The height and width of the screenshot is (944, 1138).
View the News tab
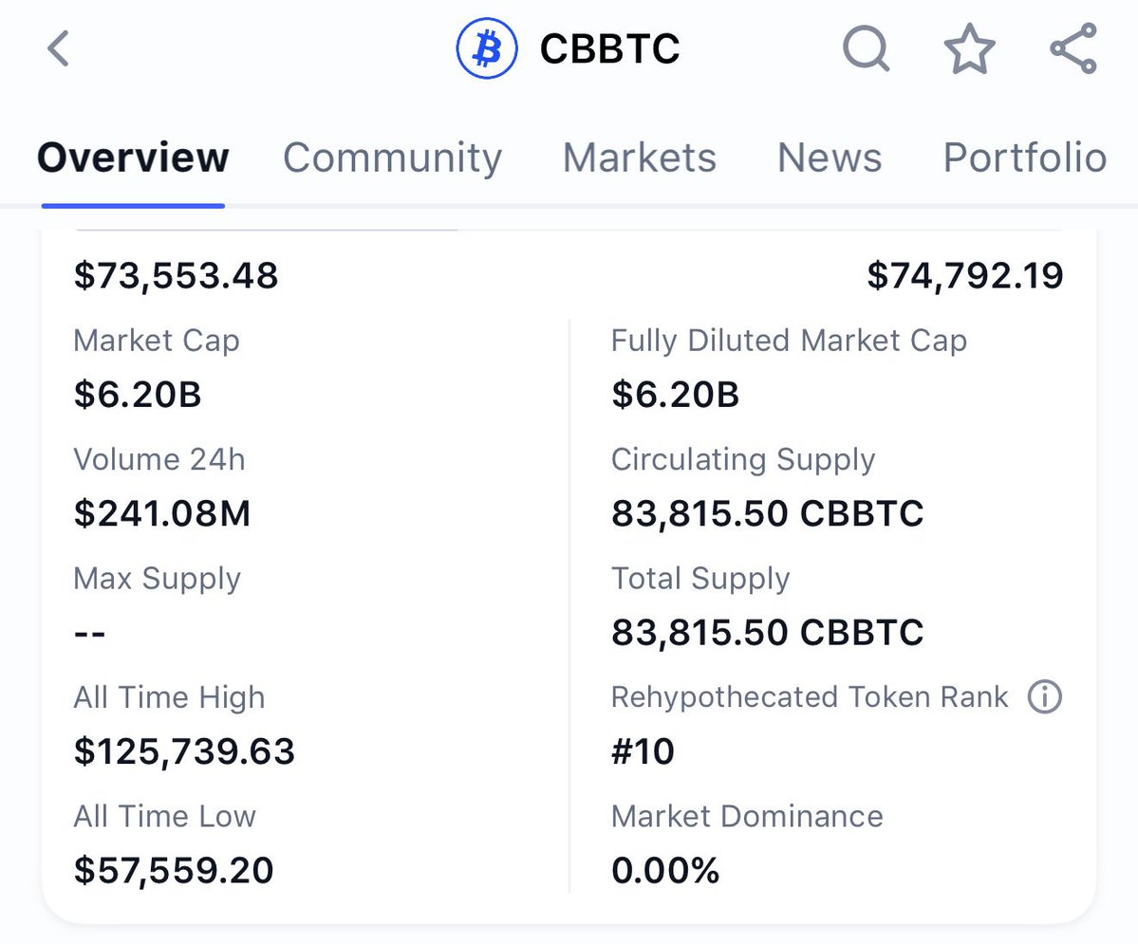(x=829, y=157)
